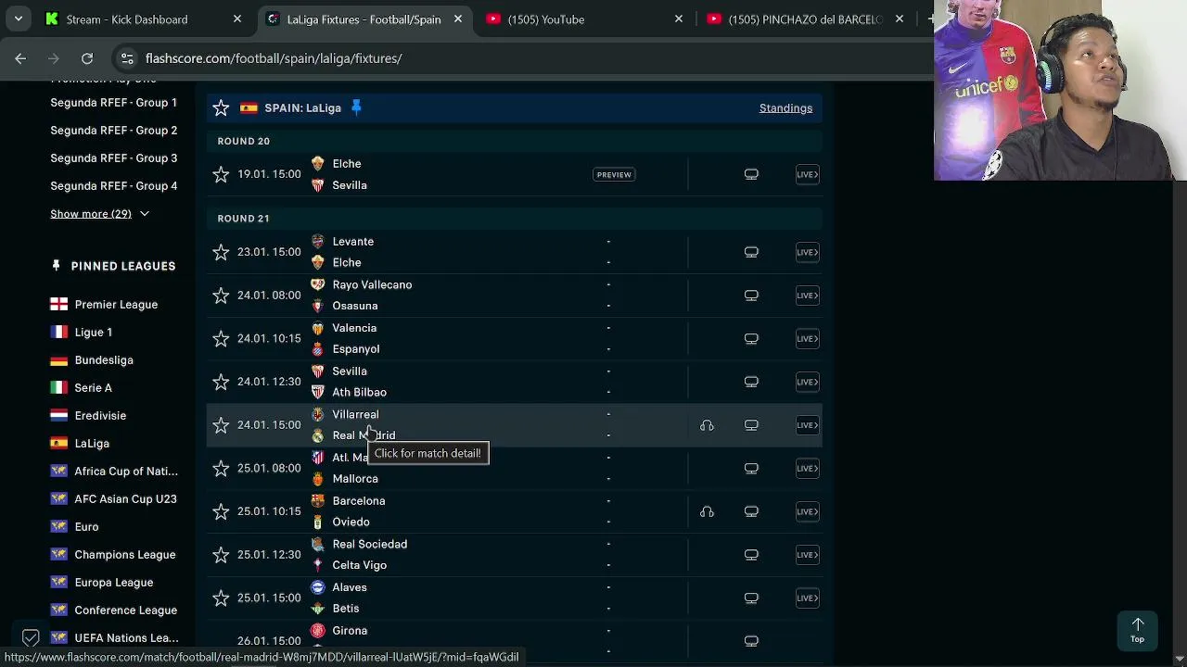The width and height of the screenshot is (1187, 667).
Task: Star the Villarreal vs Real Madrid fixture
Action: click(221, 425)
